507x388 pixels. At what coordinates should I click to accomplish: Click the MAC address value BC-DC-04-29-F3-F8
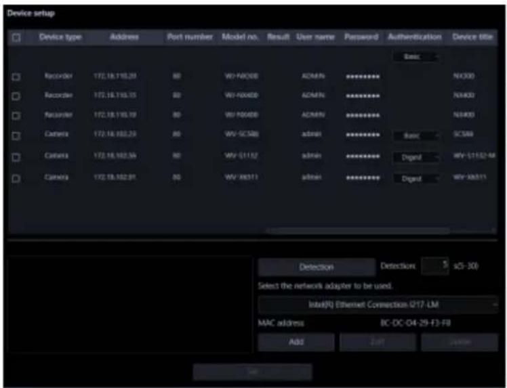click(415, 323)
